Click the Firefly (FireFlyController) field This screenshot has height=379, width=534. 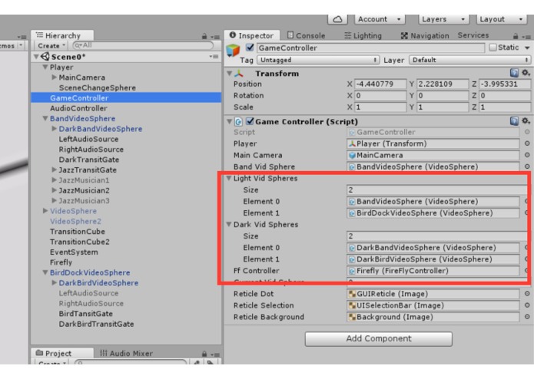coord(433,271)
